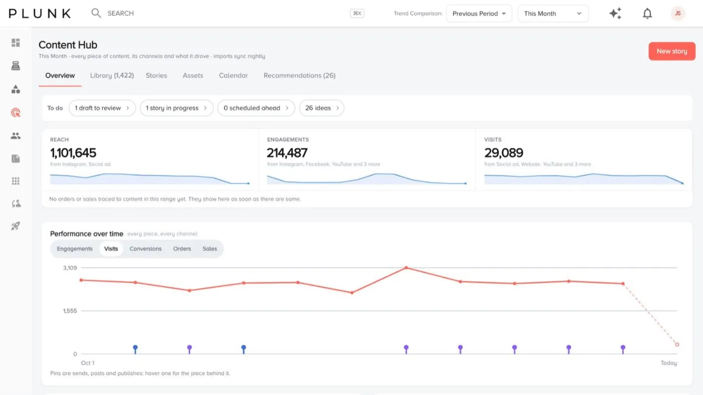Image resolution: width=703 pixels, height=395 pixels.
Task: Click the user sync icon in sidebar
Action: tap(16, 203)
